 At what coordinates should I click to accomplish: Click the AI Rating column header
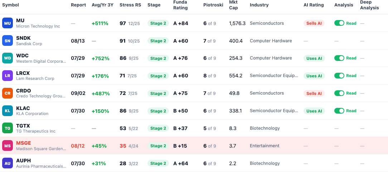pos(314,5)
